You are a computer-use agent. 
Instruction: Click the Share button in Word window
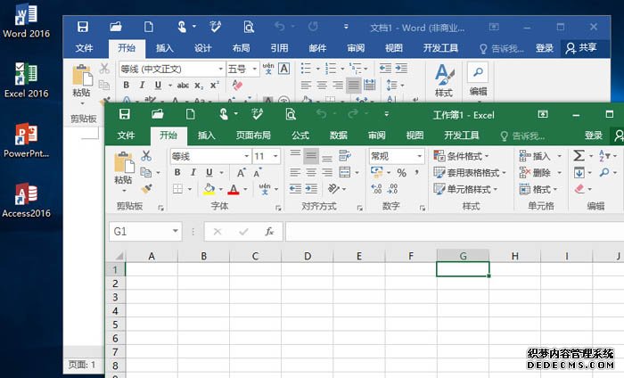click(581, 48)
